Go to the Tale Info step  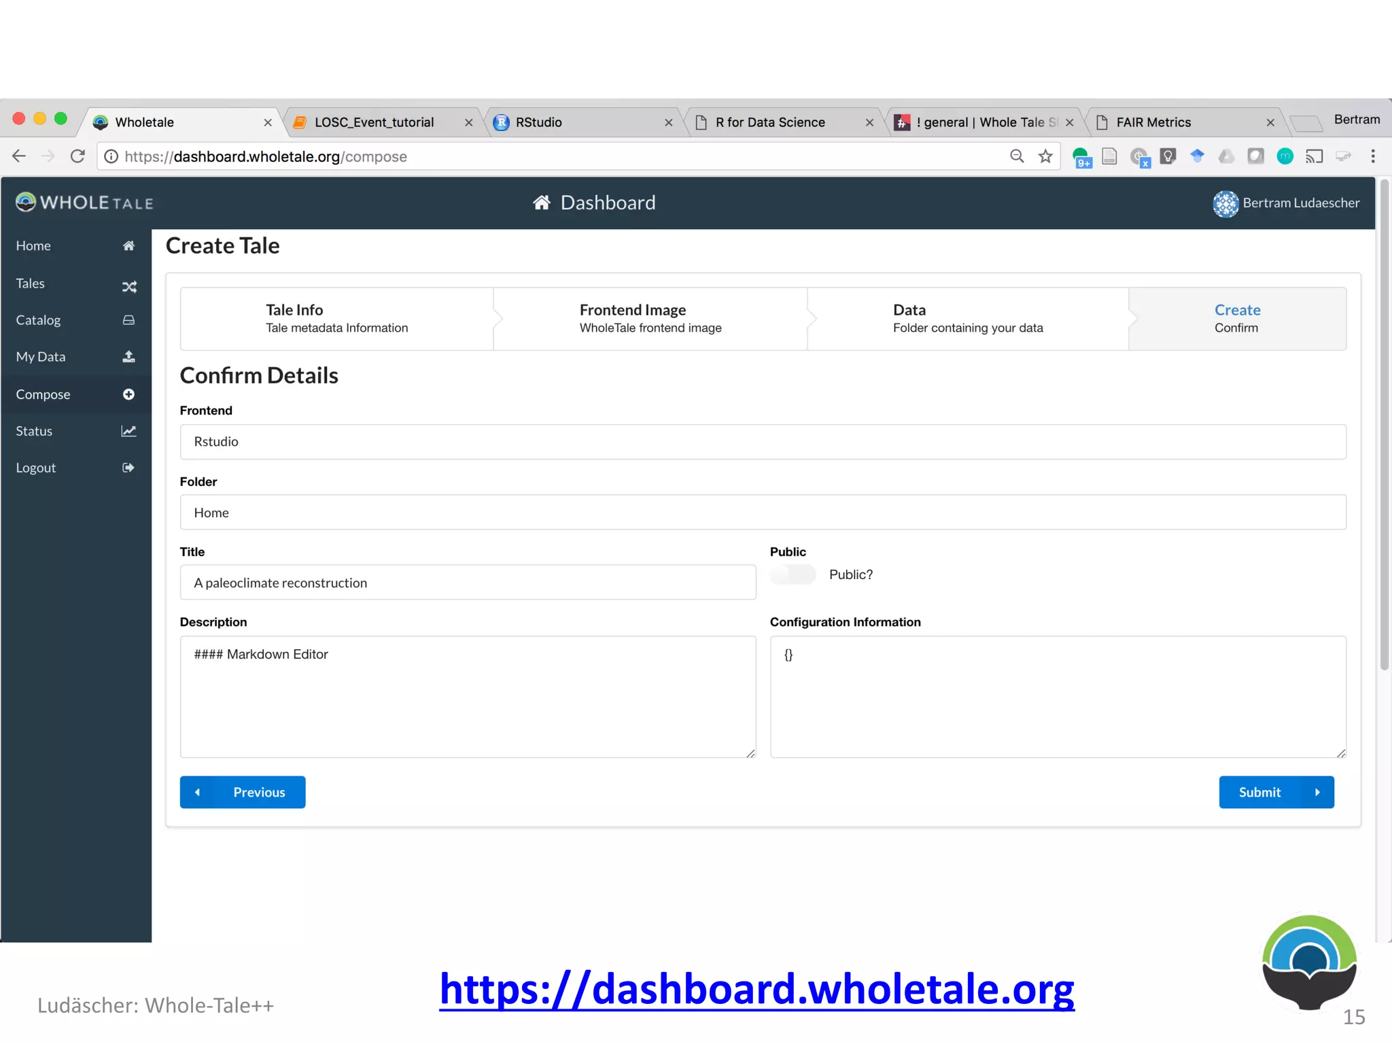[x=336, y=319]
